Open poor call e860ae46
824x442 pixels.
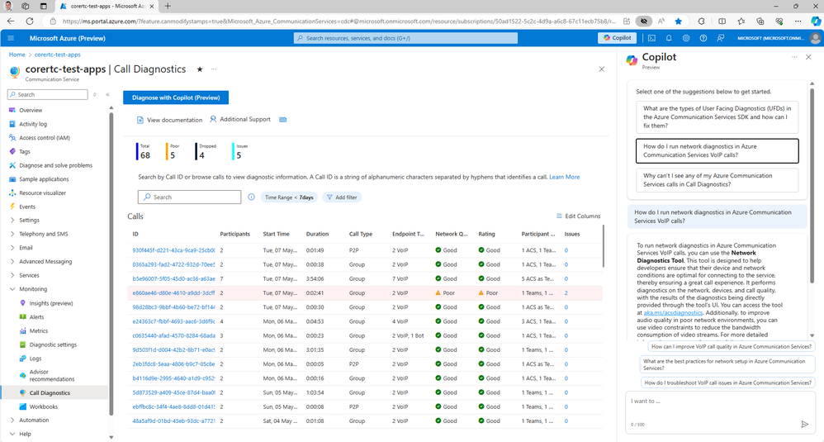[x=173, y=293]
